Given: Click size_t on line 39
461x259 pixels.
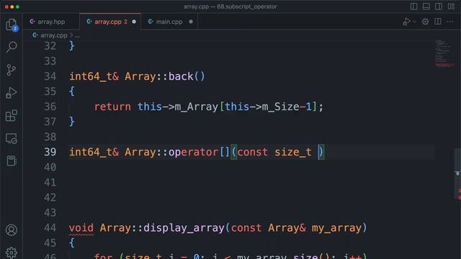Looking at the screenshot, I should click(293, 152).
